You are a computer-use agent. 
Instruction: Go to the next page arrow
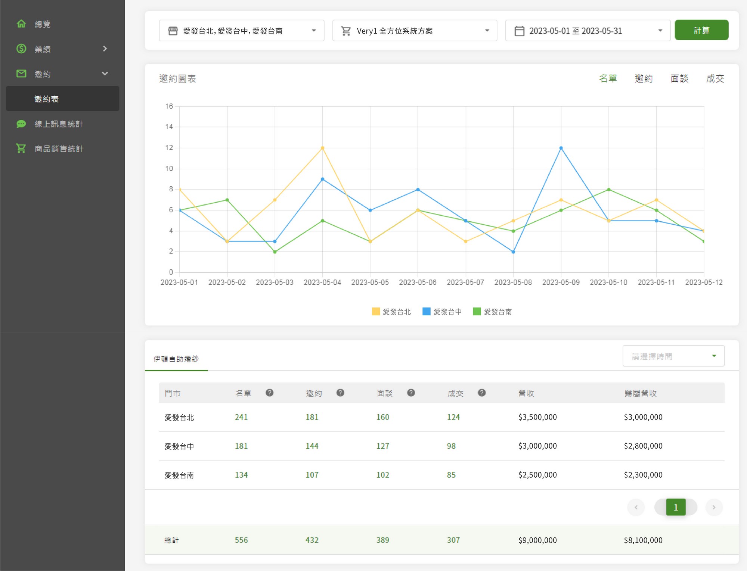coord(714,507)
